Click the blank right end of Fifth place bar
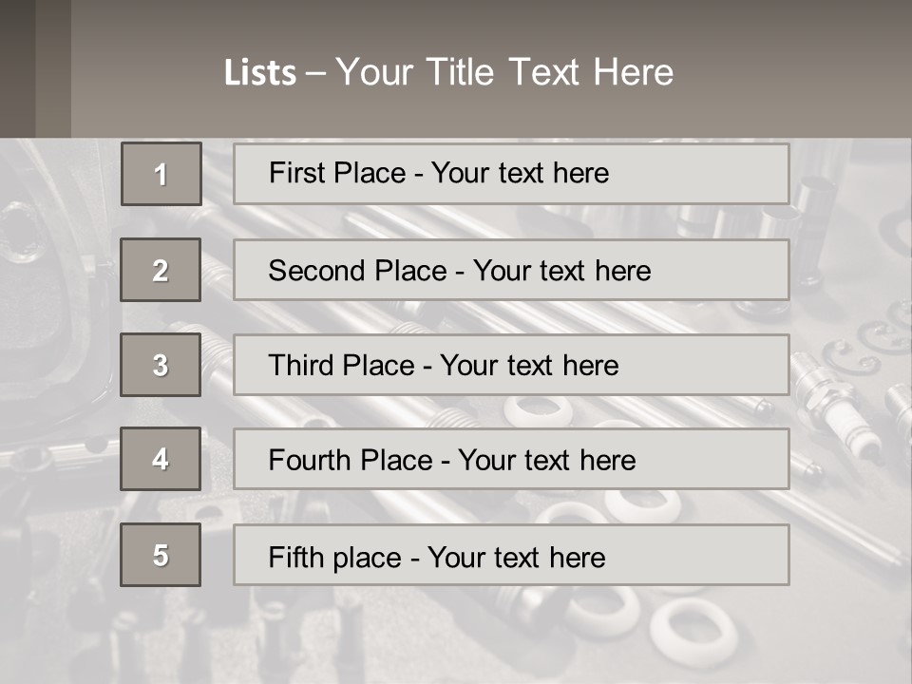Image resolution: width=912 pixels, height=684 pixels. [x=722, y=555]
